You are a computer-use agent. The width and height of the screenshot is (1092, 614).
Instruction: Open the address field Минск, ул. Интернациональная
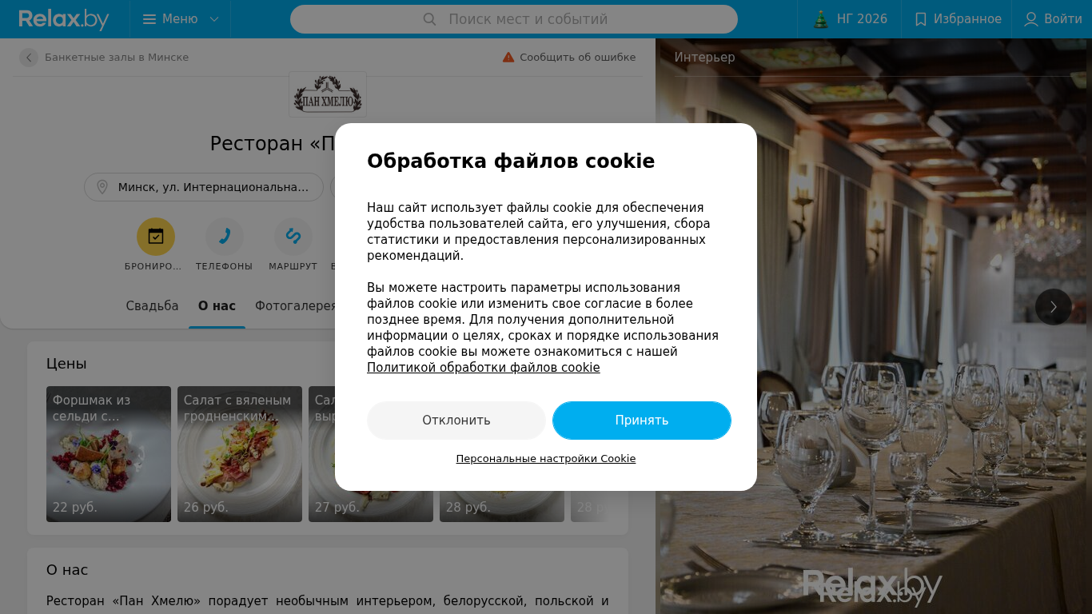[204, 187]
